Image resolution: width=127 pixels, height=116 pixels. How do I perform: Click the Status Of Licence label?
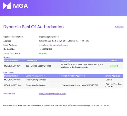(x=12, y=53)
